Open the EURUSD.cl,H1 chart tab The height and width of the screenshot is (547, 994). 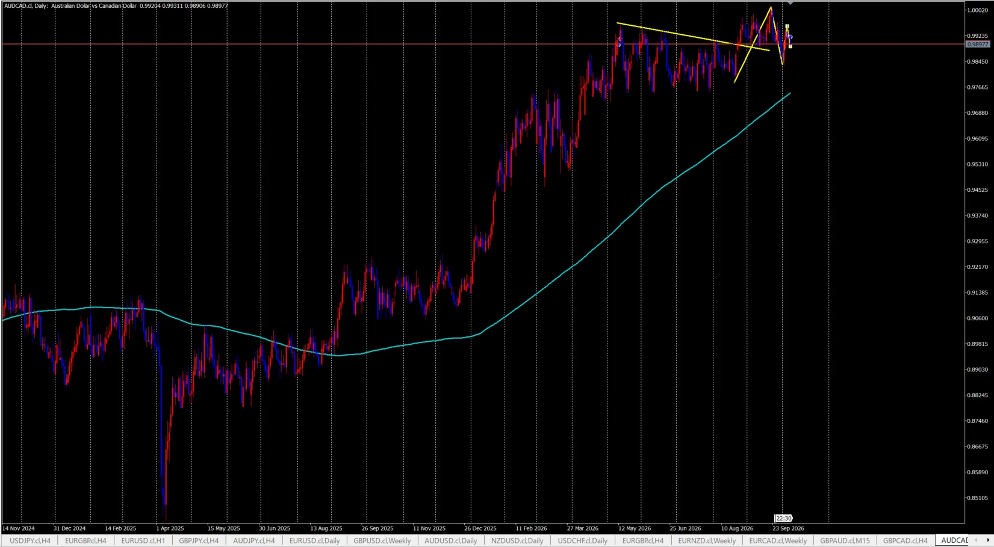pos(143,540)
